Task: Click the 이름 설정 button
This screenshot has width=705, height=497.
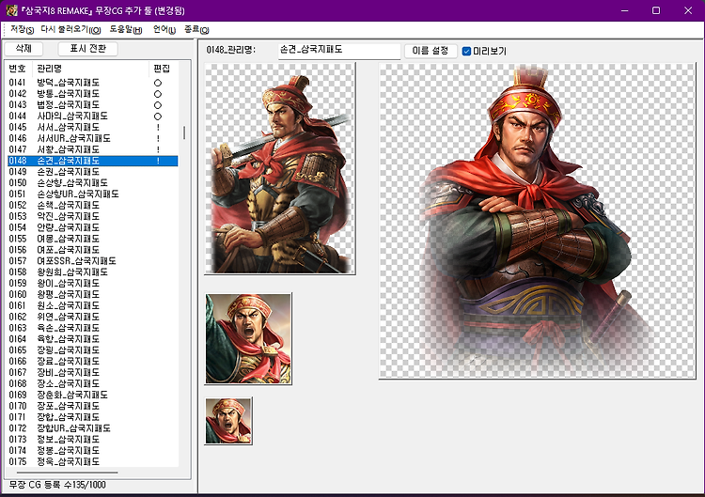Action: tap(431, 51)
